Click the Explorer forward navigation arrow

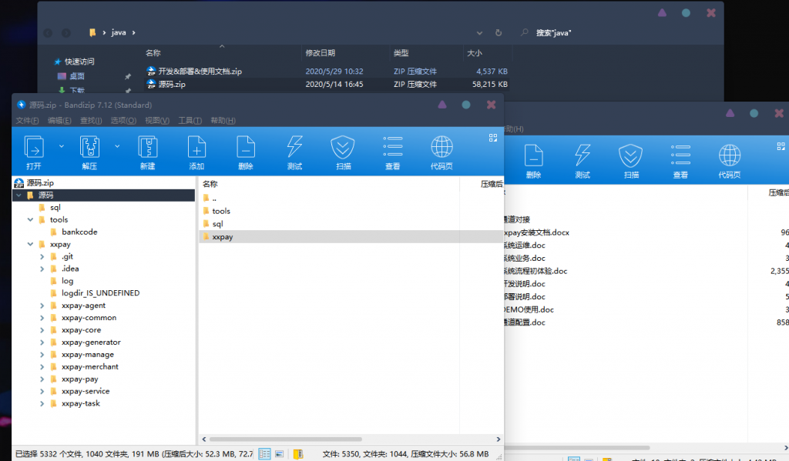(66, 33)
